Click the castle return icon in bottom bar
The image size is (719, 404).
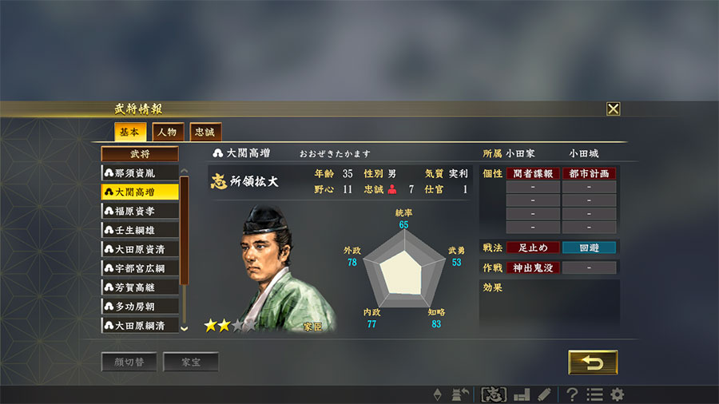(460, 394)
